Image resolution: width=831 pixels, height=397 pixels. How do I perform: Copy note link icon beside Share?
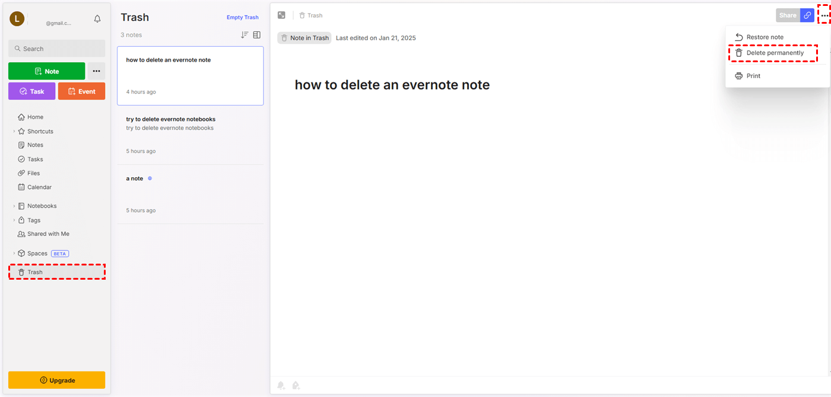click(807, 15)
